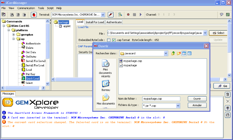Click the first toolbar icon below the File menu
This screenshot has height=140, width=233.
coord(4,14)
